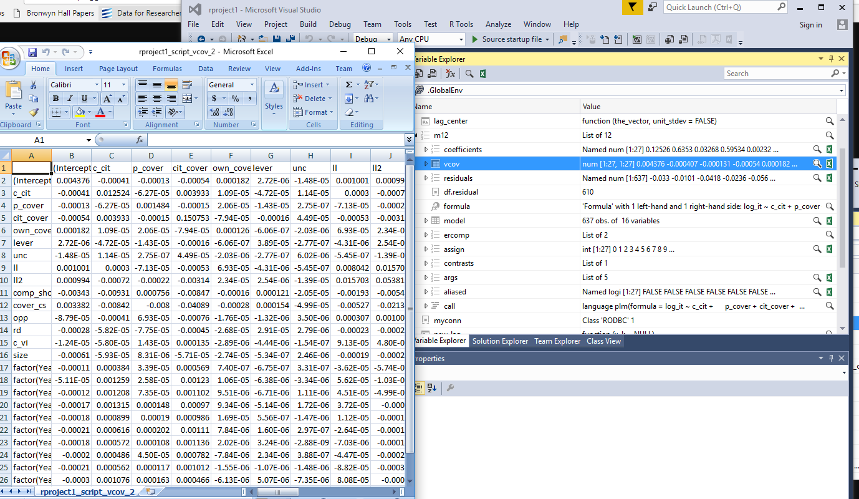The width and height of the screenshot is (859, 499).
Task: Open the .GlobalEnv environment dropdown
Action: tap(842, 90)
